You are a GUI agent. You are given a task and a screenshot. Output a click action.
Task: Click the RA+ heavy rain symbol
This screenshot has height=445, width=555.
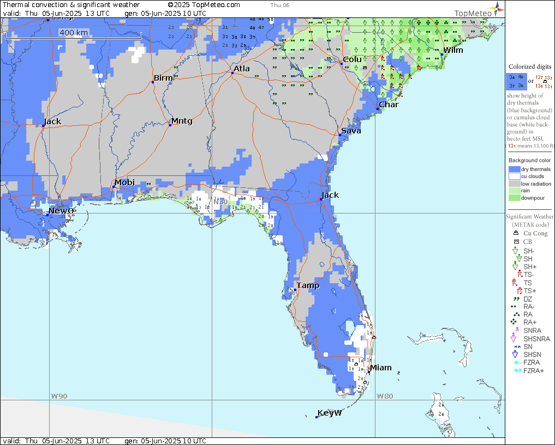click(514, 322)
